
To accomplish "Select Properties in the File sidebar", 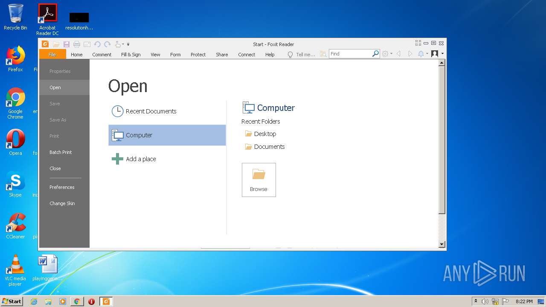I will [x=64, y=71].
